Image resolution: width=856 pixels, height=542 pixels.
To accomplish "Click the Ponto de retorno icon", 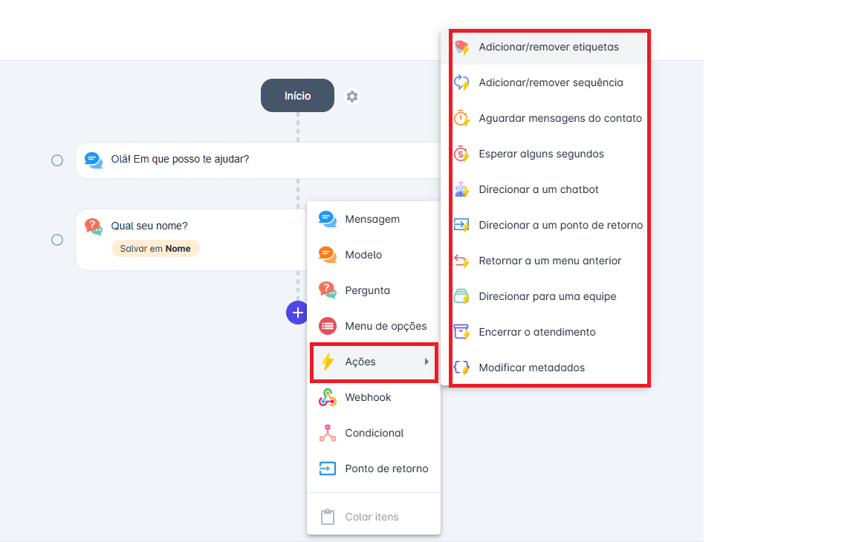I will point(328,468).
